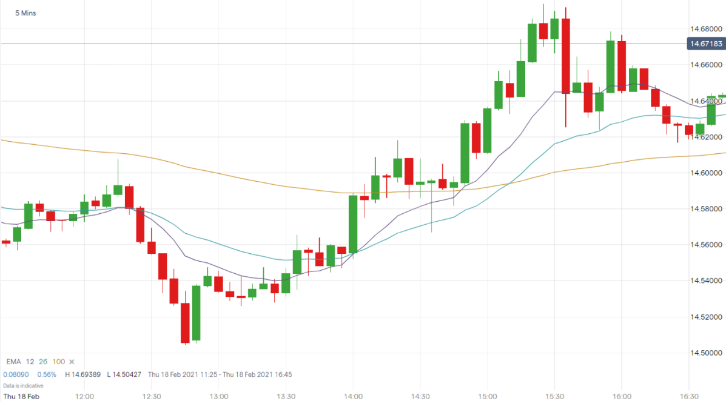Click the 13:30 time axis label
The image size is (726, 401).
(x=286, y=396)
